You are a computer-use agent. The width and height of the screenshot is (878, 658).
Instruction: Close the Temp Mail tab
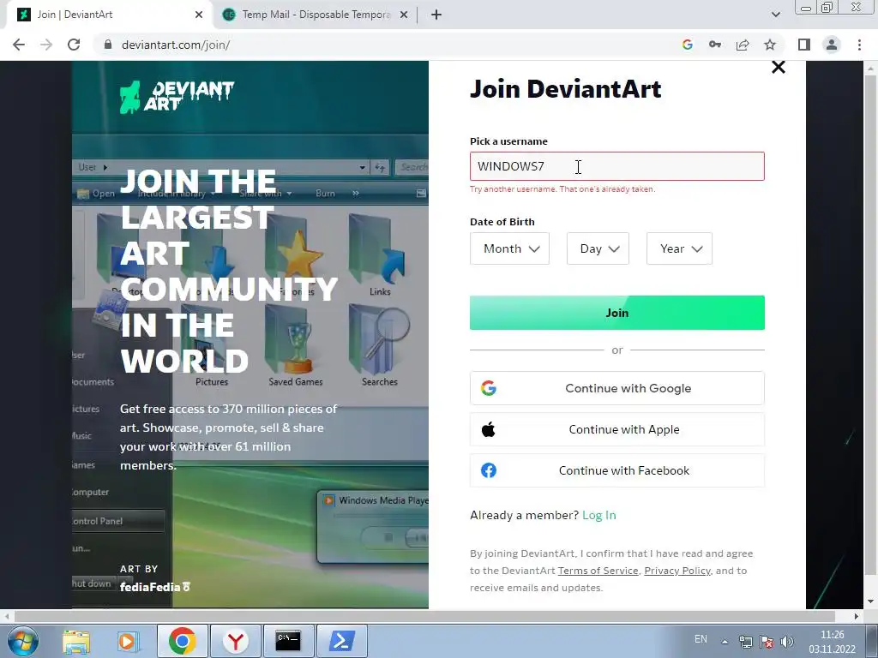click(x=404, y=15)
